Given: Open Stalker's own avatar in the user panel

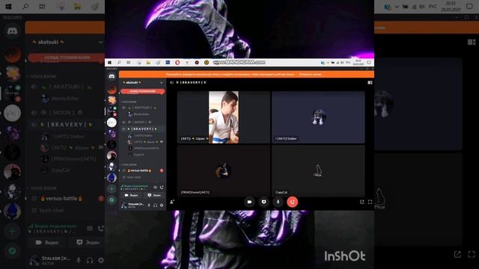Looking at the screenshot, I should coord(123,205).
